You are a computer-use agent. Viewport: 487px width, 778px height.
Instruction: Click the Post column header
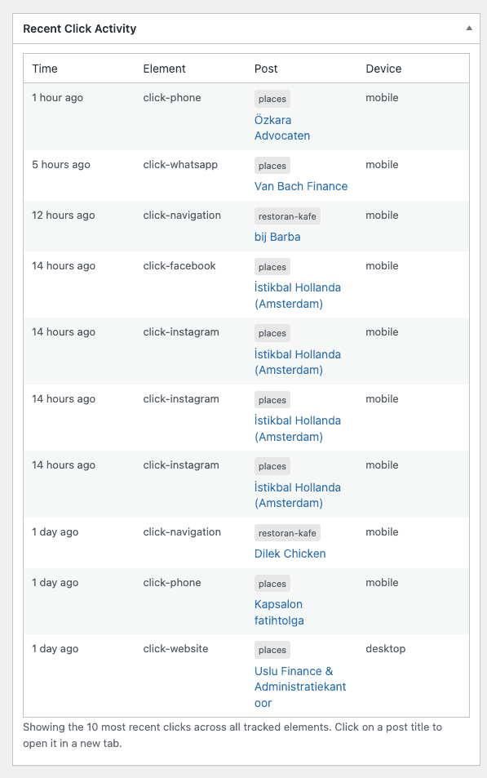[x=266, y=69]
